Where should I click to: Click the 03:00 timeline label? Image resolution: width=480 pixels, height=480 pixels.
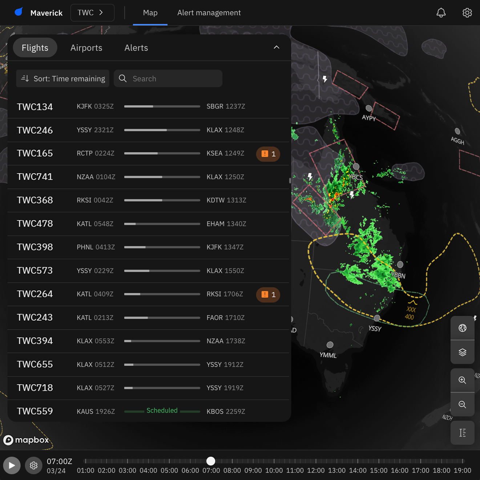point(128,471)
